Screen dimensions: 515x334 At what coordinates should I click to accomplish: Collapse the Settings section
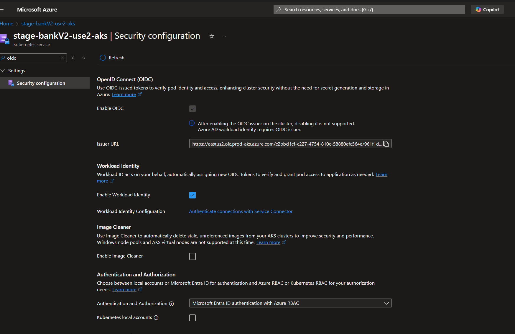[x=3, y=71]
